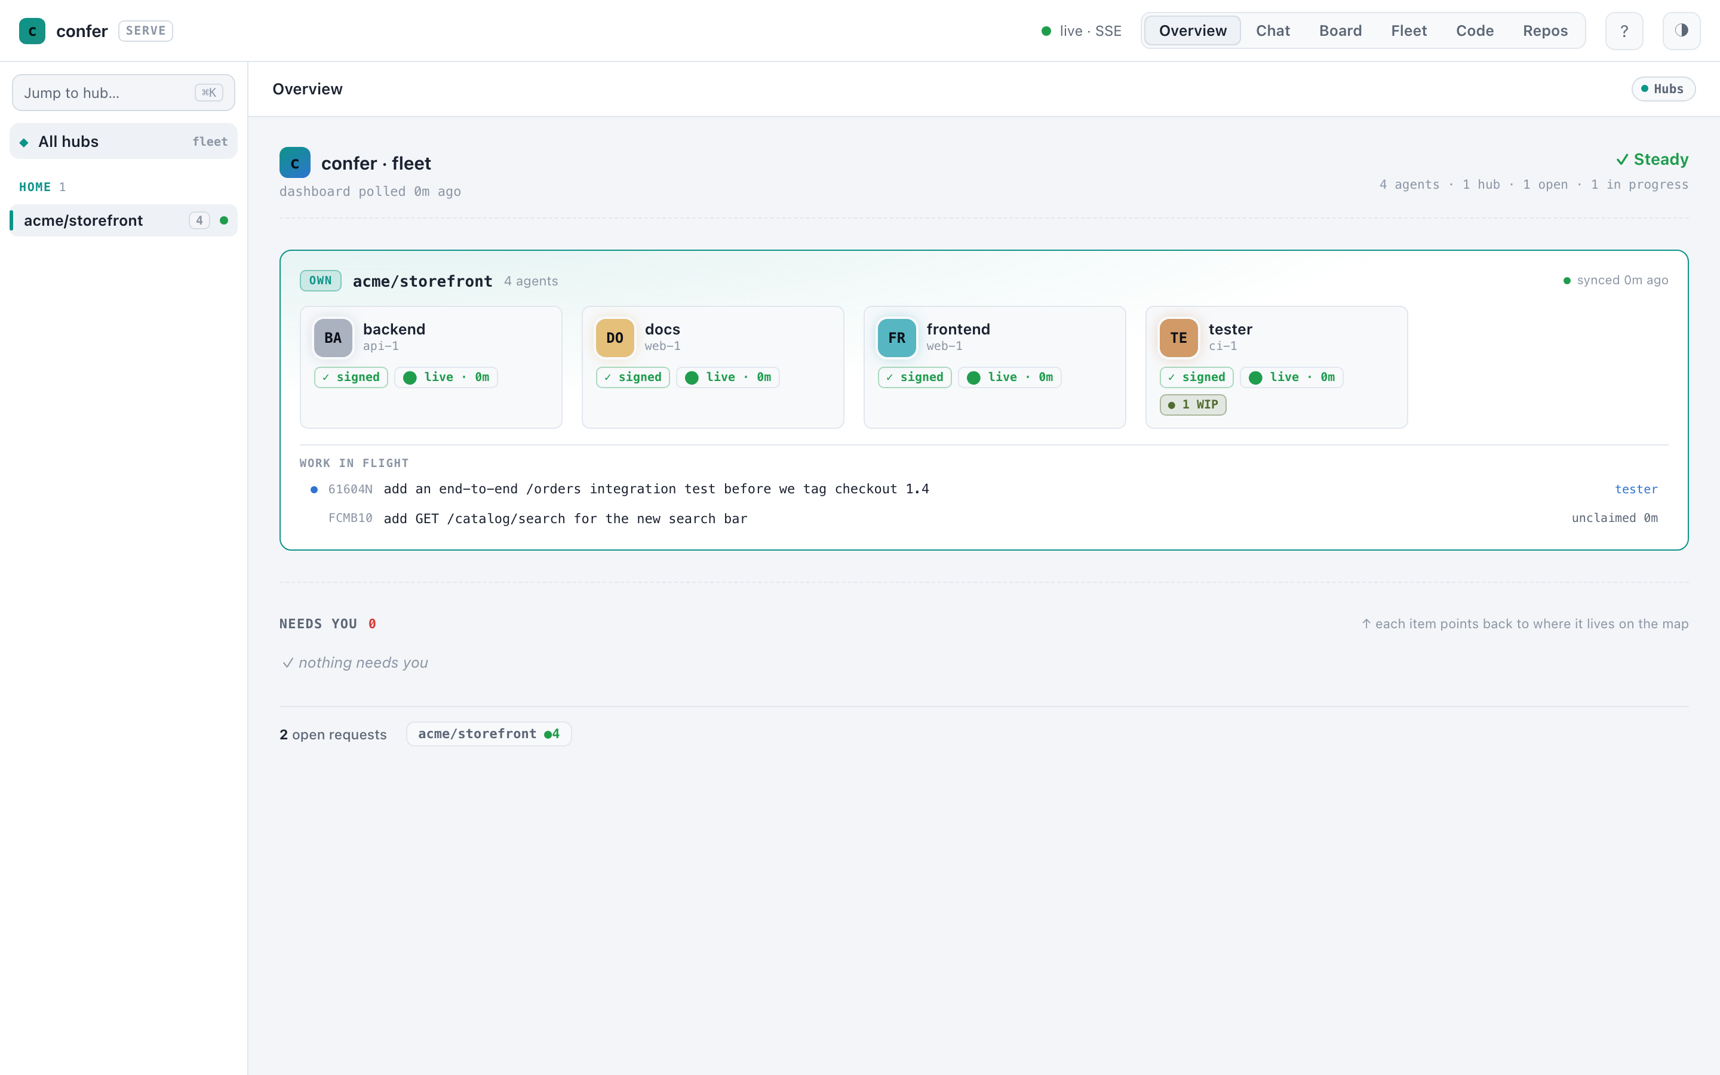This screenshot has width=1720, height=1075.
Task: Focus the Jump to hub search field
Action: (x=124, y=93)
